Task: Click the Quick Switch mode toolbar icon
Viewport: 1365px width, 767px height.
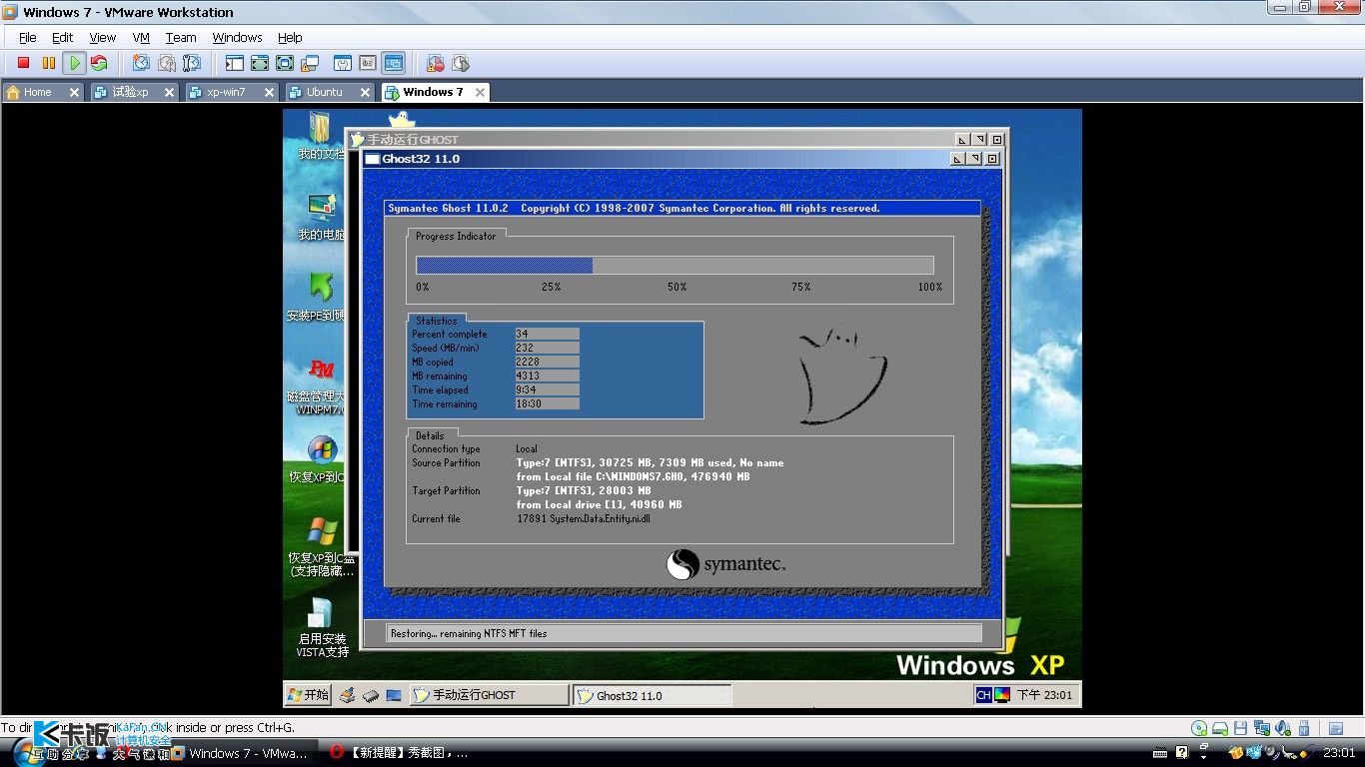Action: [x=260, y=63]
